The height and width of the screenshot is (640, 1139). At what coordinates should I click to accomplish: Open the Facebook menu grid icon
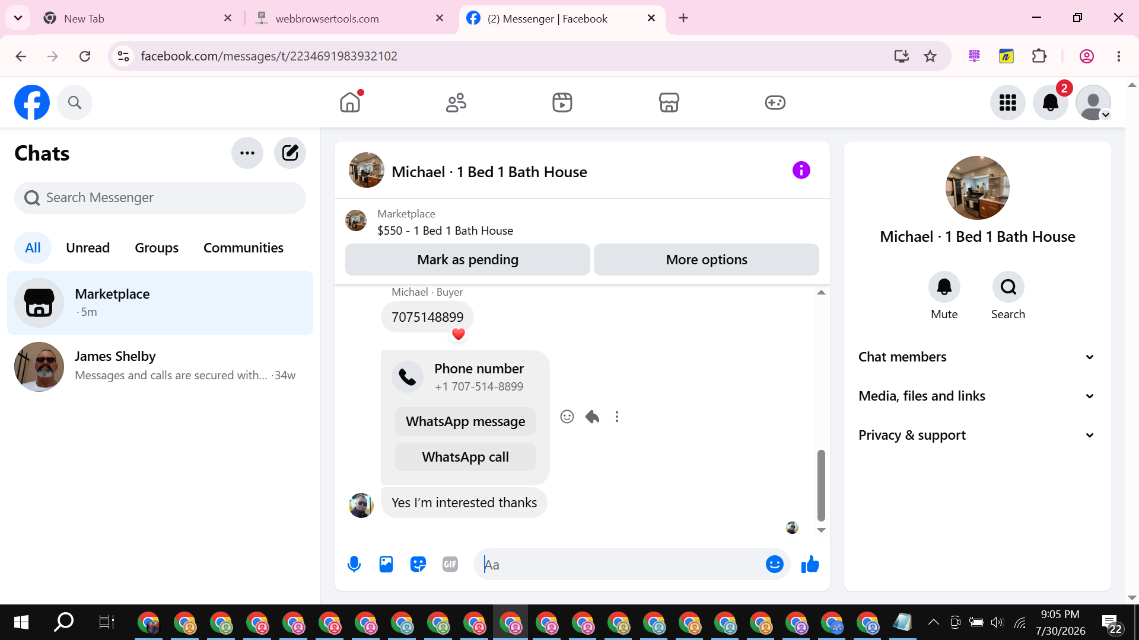[x=1008, y=103]
